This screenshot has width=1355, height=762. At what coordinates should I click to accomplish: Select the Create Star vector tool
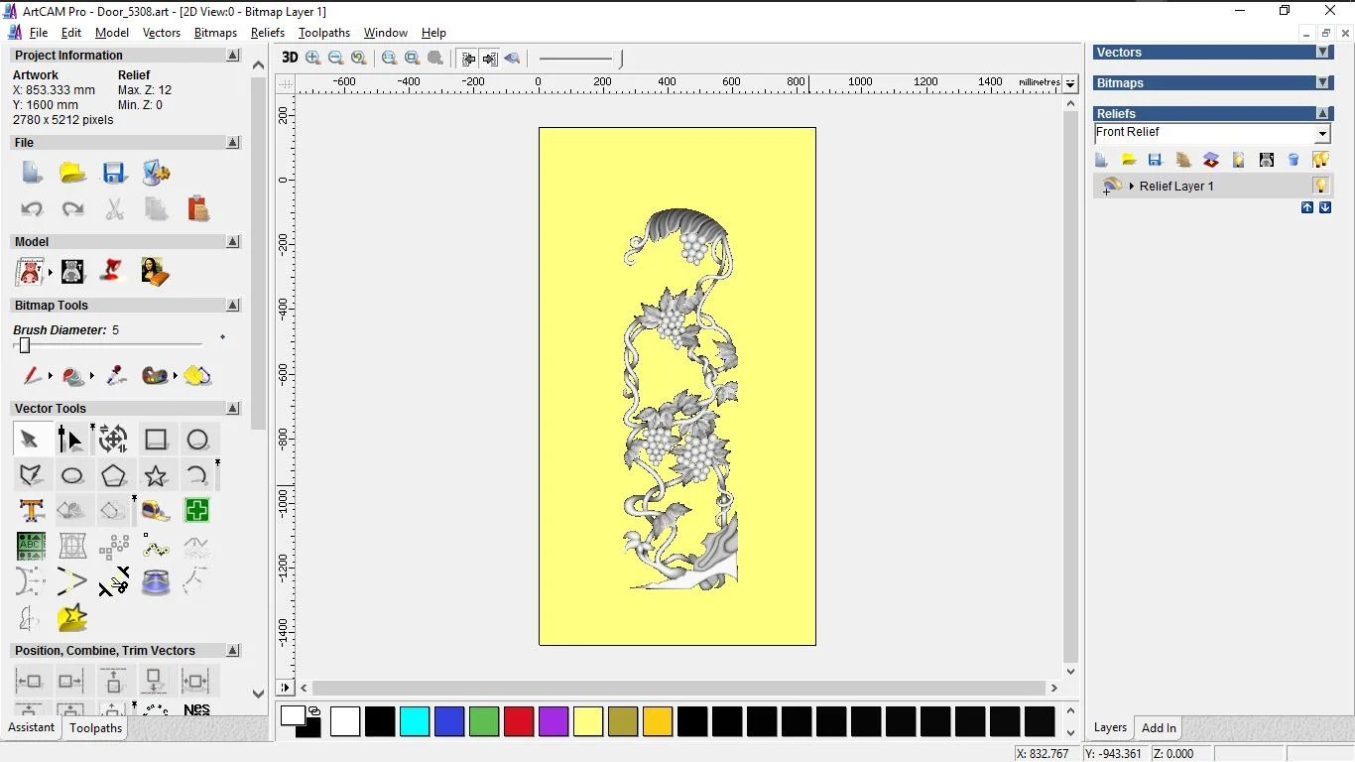pos(156,475)
